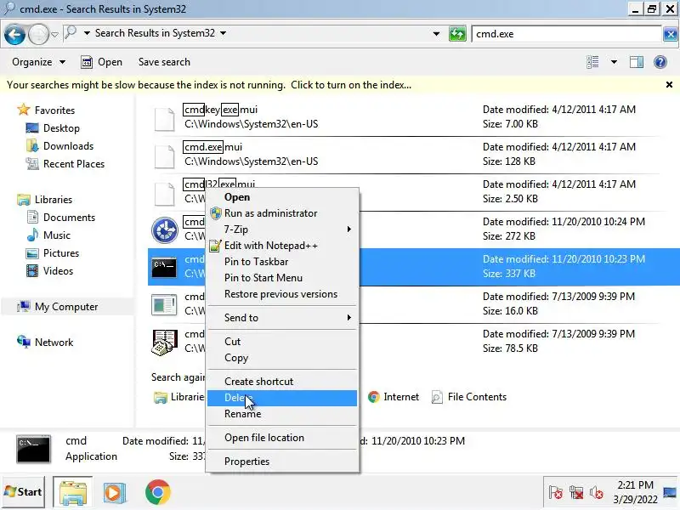Choose Copy in the context menu

(x=282, y=358)
